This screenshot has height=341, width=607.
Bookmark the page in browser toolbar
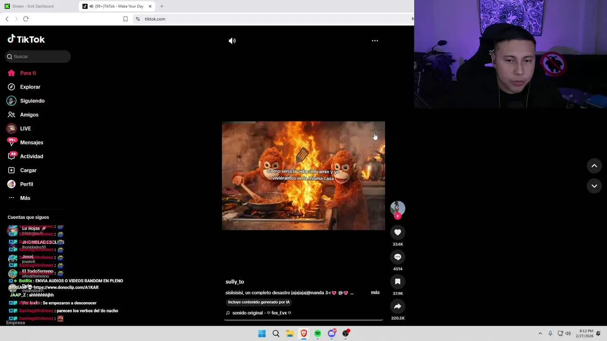(x=125, y=19)
